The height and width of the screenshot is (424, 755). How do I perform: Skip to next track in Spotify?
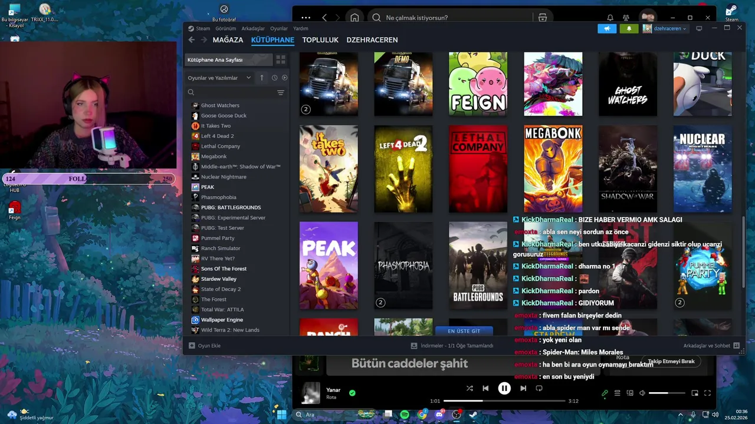click(x=523, y=388)
